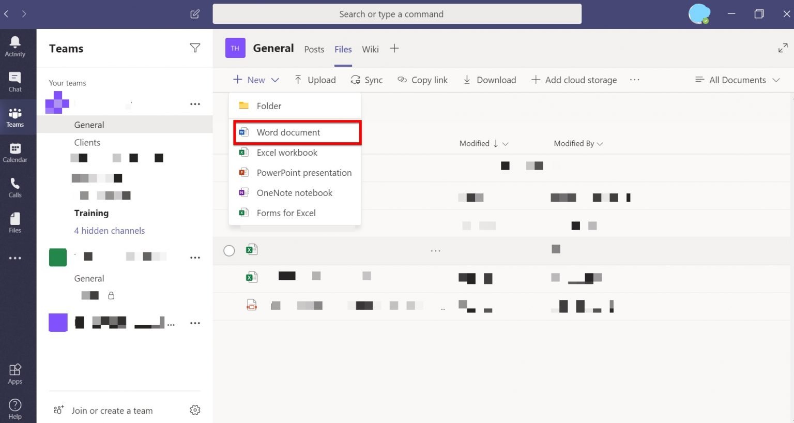The height and width of the screenshot is (423, 794).
Task: Open the New file dropdown
Action: point(256,80)
